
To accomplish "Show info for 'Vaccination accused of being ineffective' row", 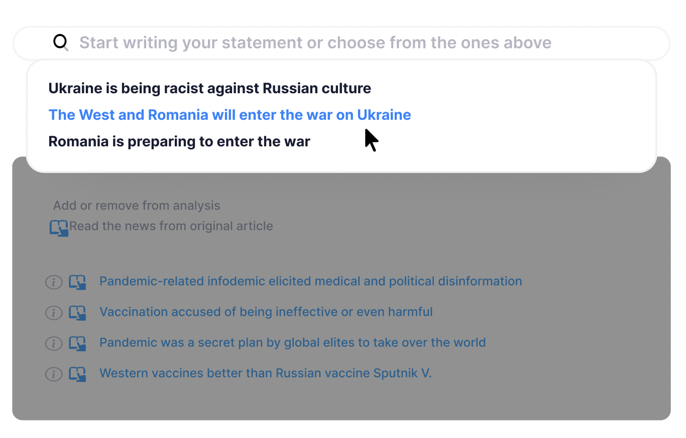I will (x=54, y=313).
